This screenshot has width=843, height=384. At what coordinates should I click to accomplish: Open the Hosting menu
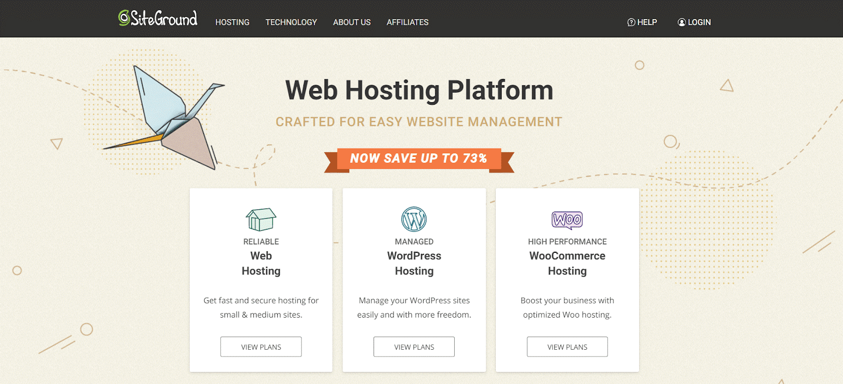pos(232,23)
